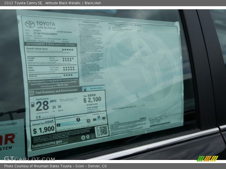The image size is (226, 169).
Task: Click the first agency seal near fueleconomy.gov
Action: point(83,138)
